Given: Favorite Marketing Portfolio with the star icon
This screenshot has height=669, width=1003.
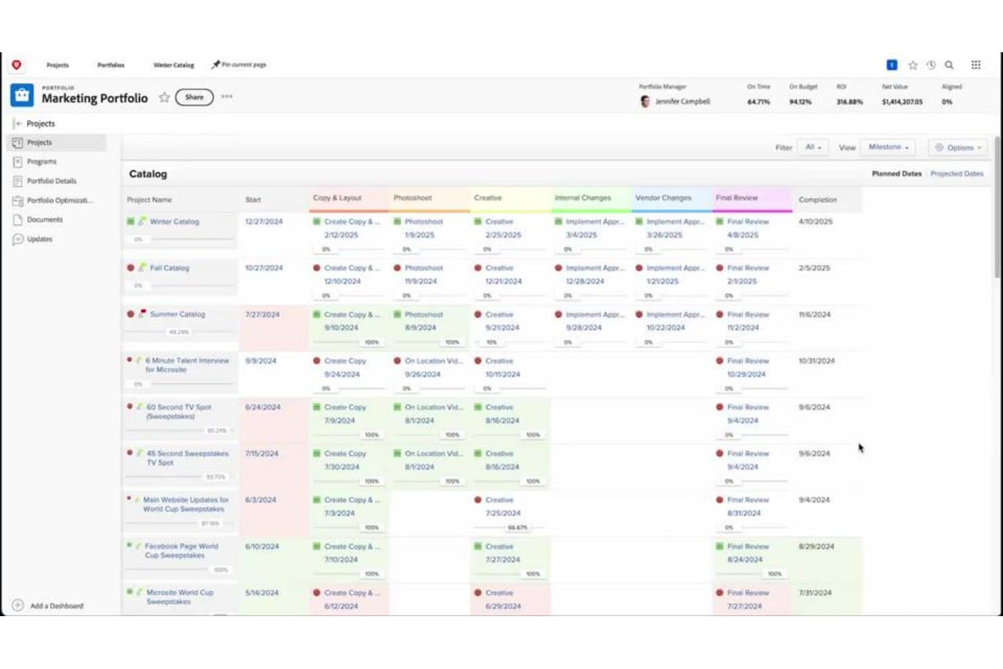Looking at the screenshot, I should pyautogui.click(x=164, y=98).
